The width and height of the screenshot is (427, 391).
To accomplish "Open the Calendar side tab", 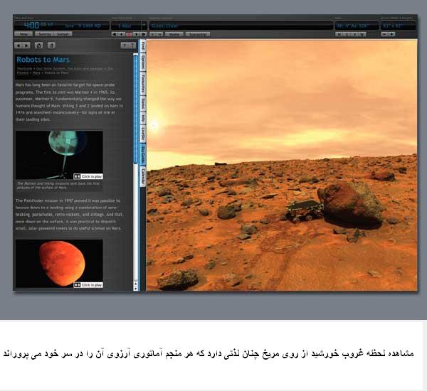I will pos(143,176).
